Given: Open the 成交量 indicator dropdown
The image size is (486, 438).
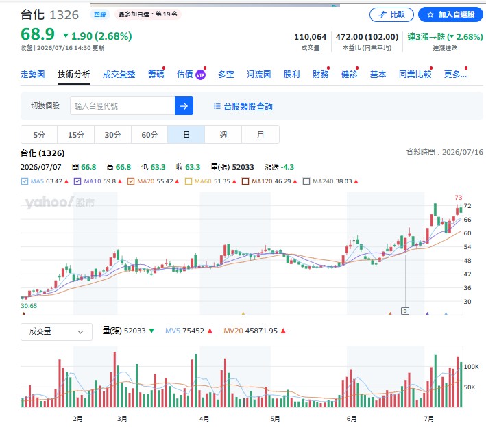Looking at the screenshot, I should (56, 331).
